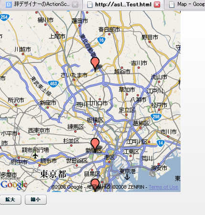
Task: Click the 流山市 label on the map
Action: pyautogui.click(x=159, y=77)
